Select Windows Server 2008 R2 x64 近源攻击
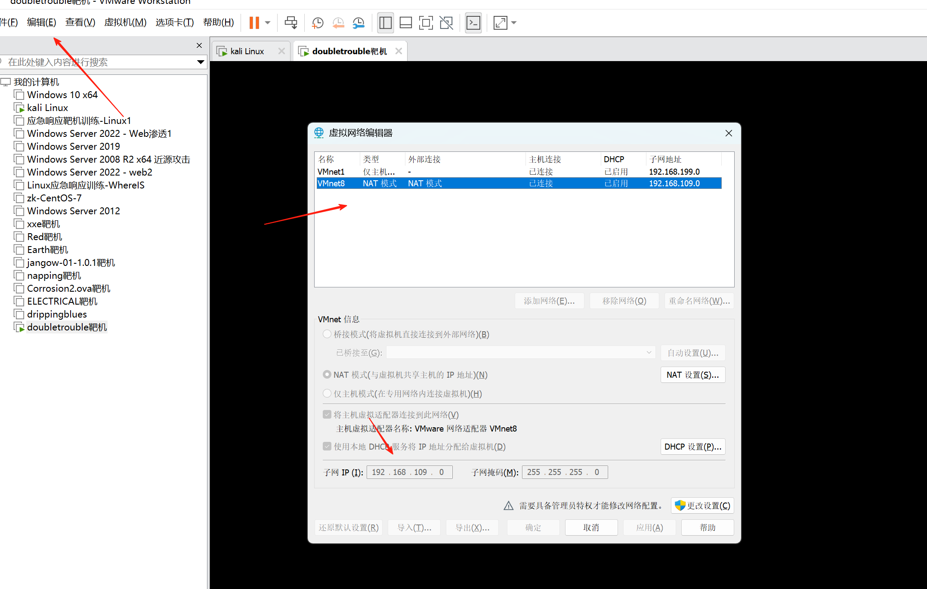927x589 pixels. point(108,159)
